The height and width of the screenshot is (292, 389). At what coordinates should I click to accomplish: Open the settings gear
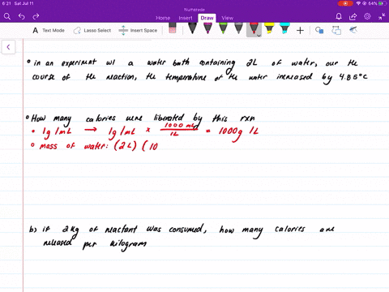click(367, 16)
